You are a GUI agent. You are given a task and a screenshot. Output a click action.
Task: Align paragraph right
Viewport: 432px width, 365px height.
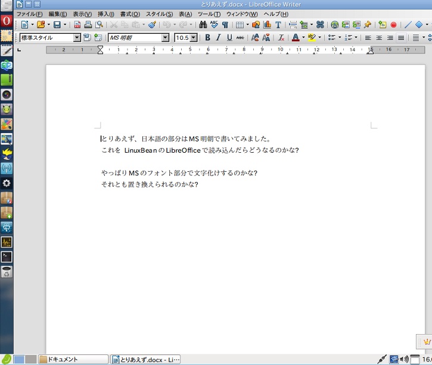(x=390, y=37)
